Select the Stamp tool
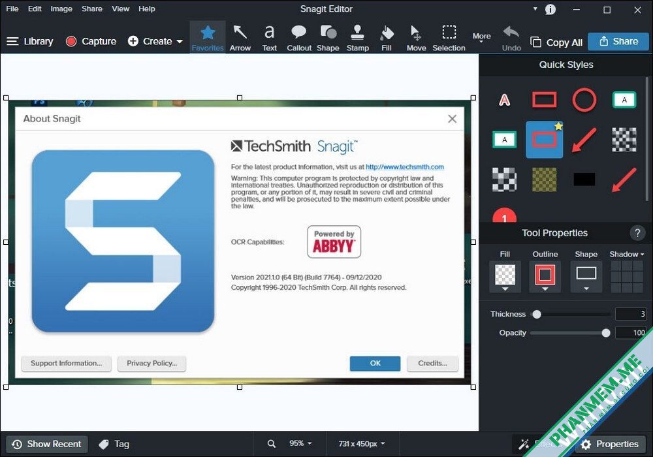The width and height of the screenshot is (653, 457). (358, 37)
